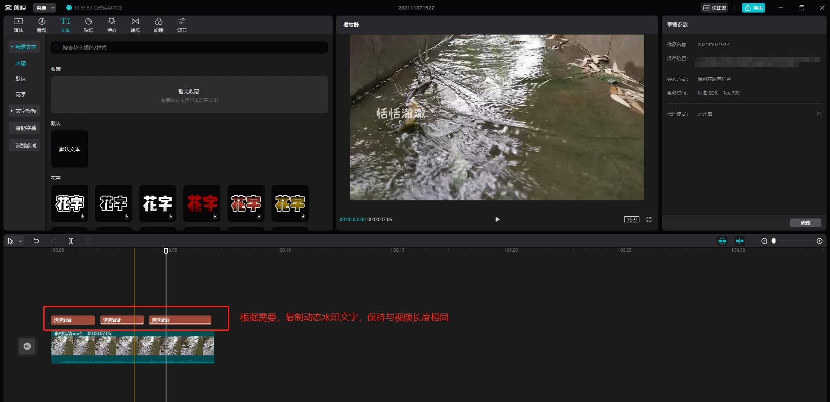Click the undo arrow in timeline toolbar
Viewport: 830px width, 402px height.
[36, 241]
